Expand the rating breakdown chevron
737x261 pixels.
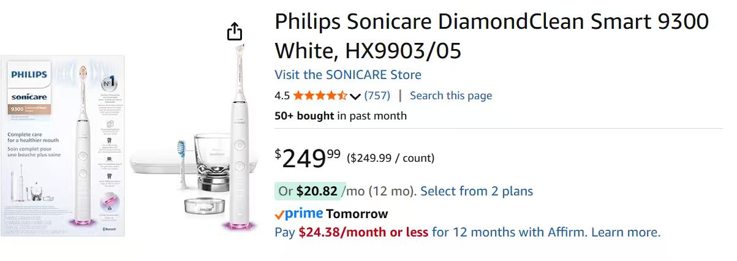355,96
